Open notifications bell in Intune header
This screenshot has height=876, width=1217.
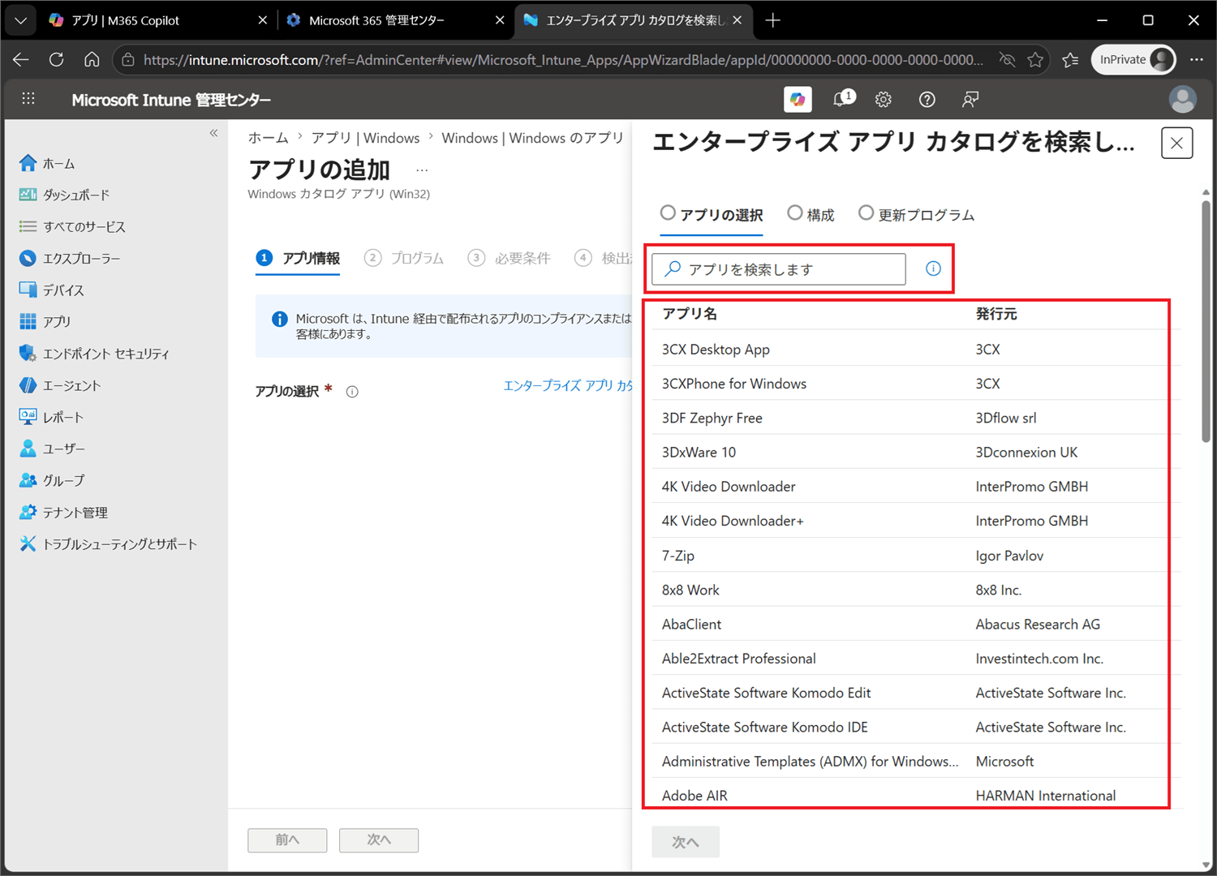point(842,99)
